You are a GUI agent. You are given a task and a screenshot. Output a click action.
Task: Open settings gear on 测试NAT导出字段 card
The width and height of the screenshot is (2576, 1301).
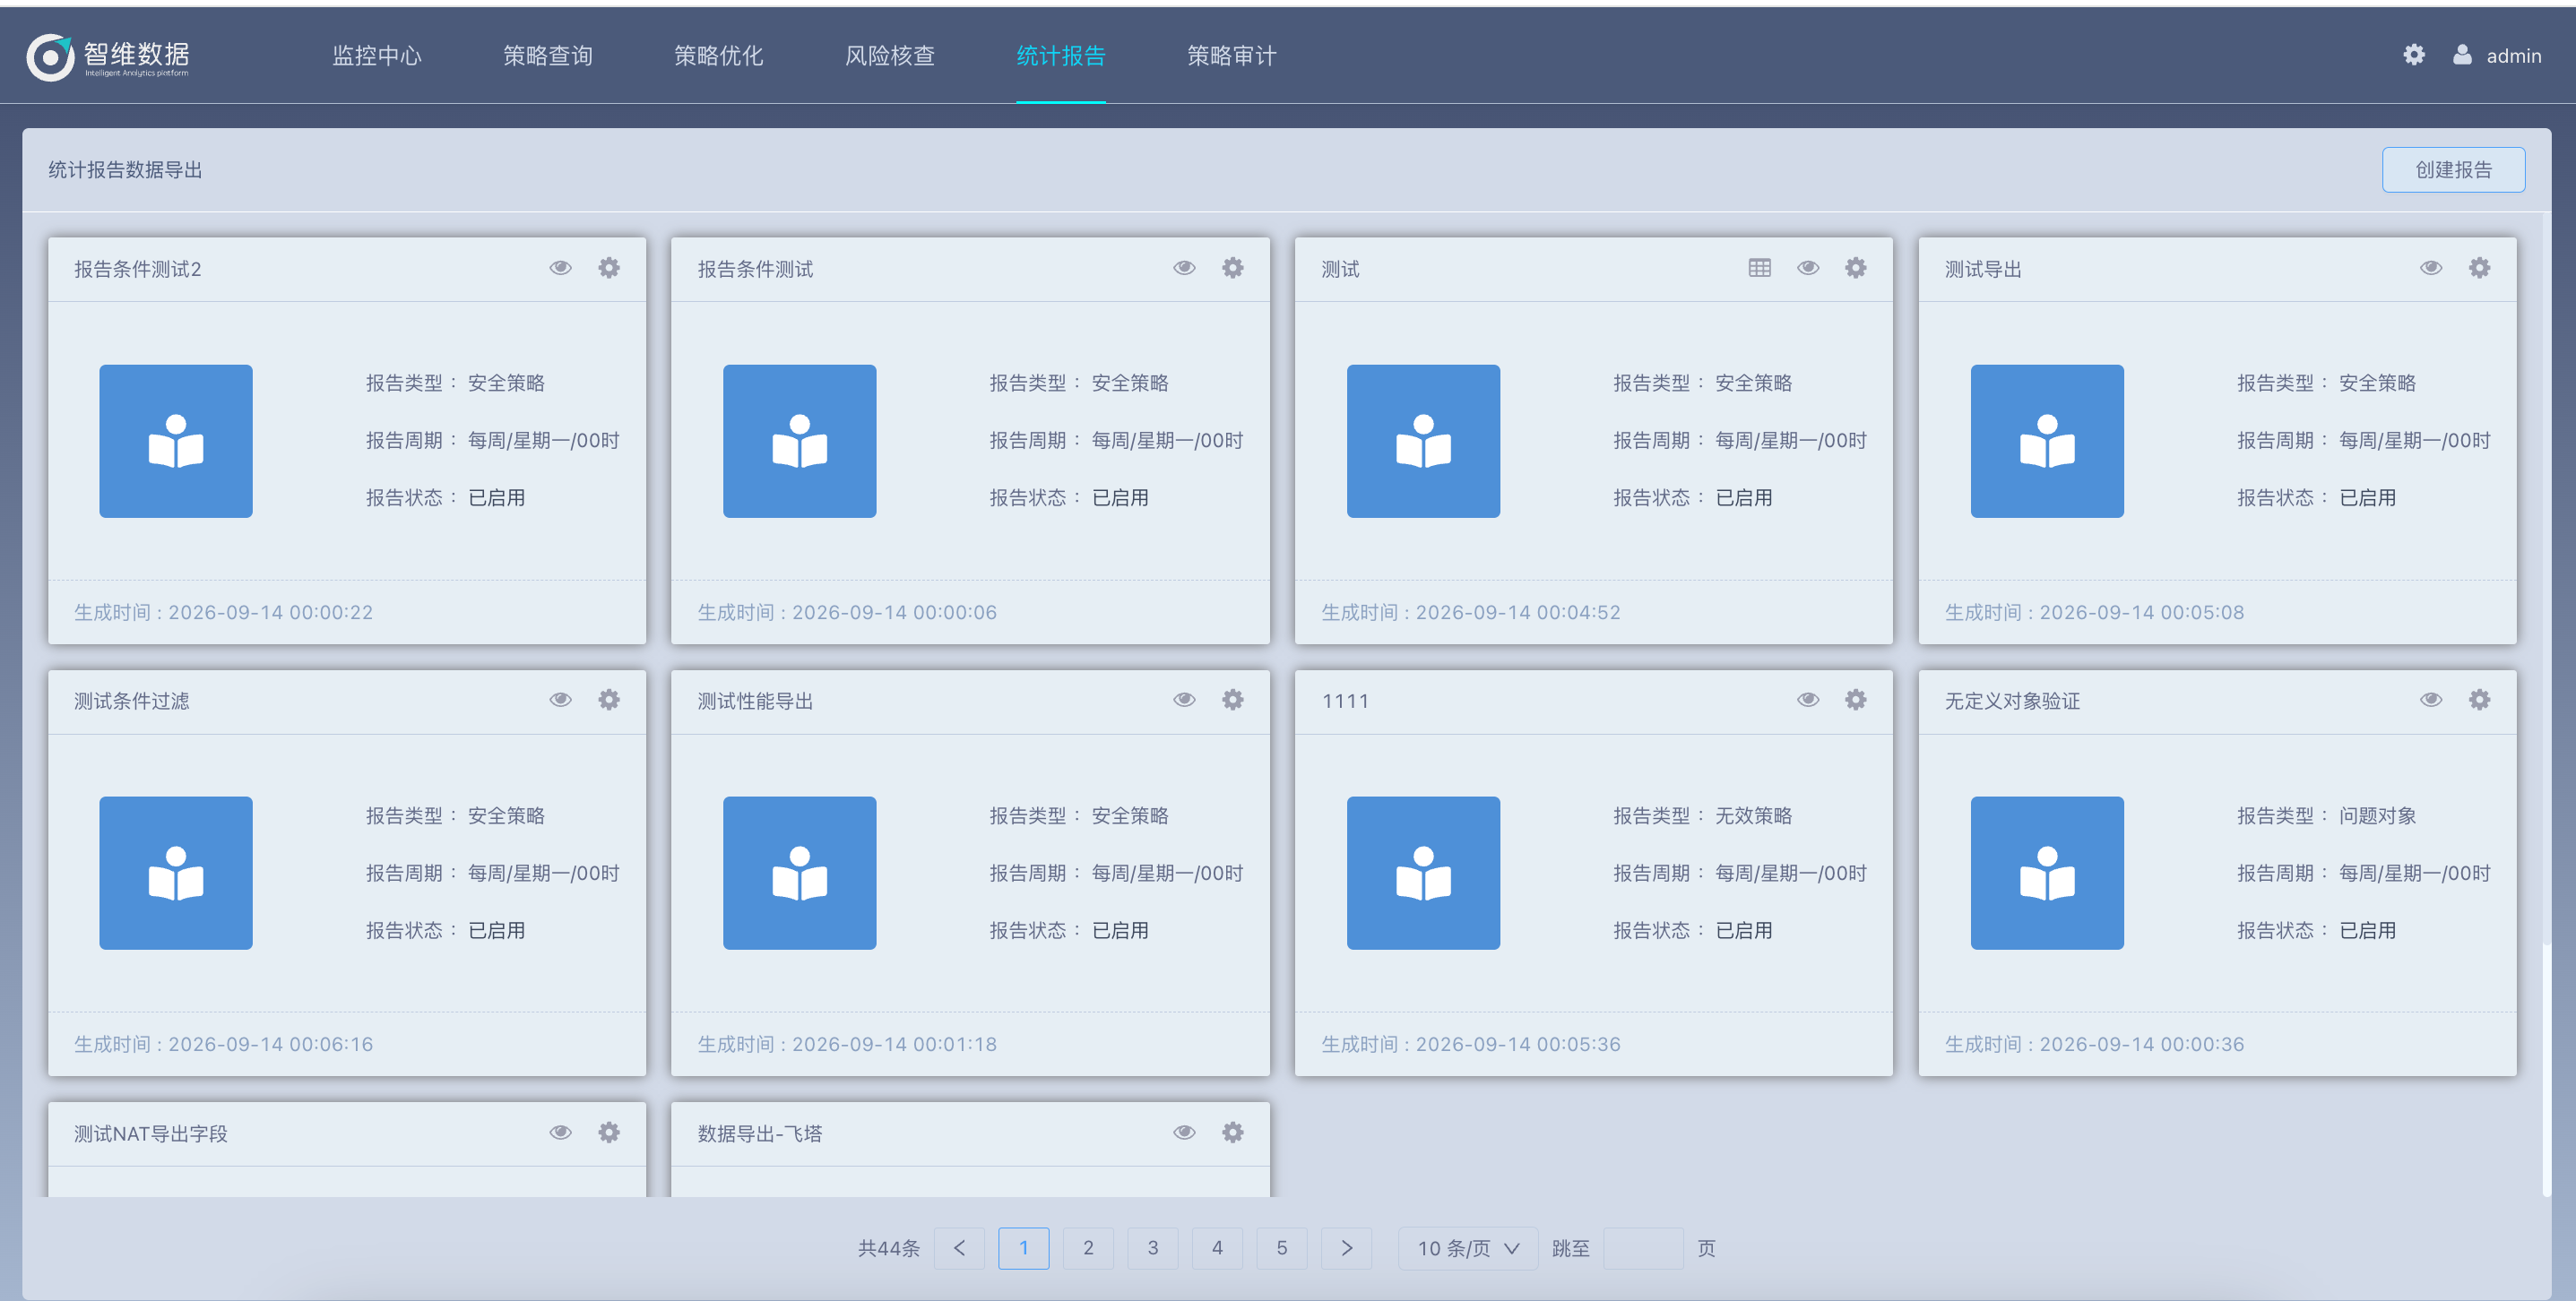(609, 1132)
